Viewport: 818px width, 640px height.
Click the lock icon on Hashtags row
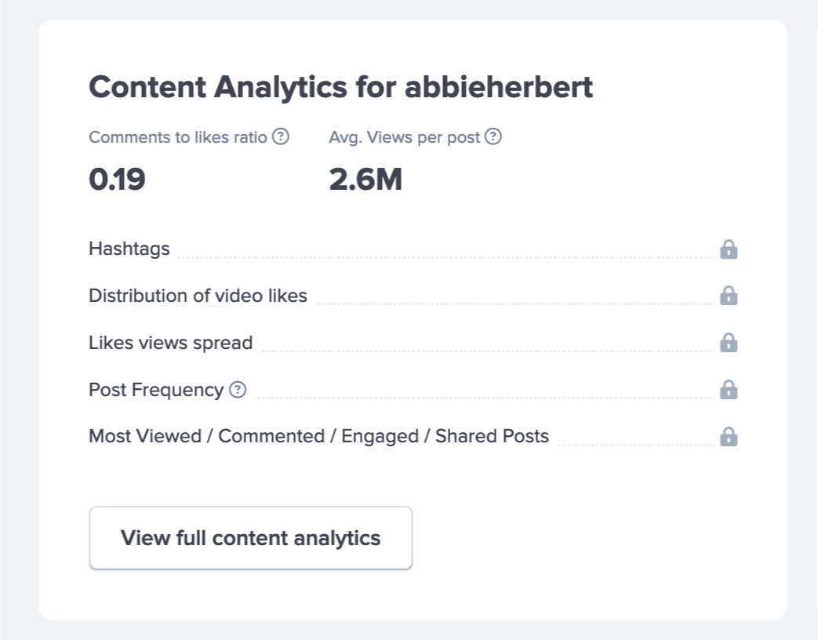(729, 249)
